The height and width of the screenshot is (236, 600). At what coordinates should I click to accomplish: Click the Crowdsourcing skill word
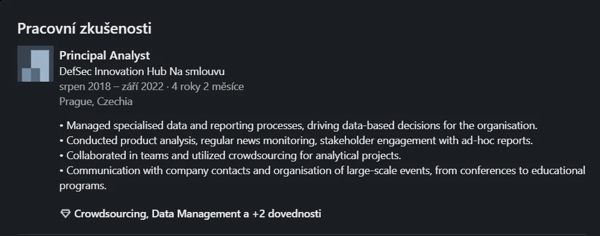pos(111,214)
